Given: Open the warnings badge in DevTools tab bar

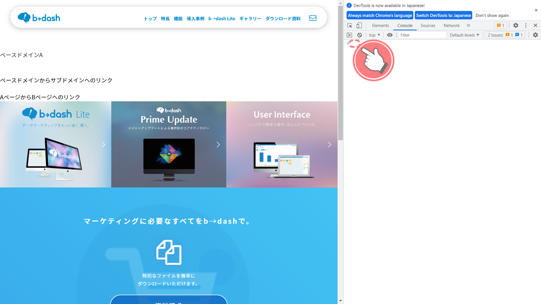Looking at the screenshot, I should click(x=501, y=25).
